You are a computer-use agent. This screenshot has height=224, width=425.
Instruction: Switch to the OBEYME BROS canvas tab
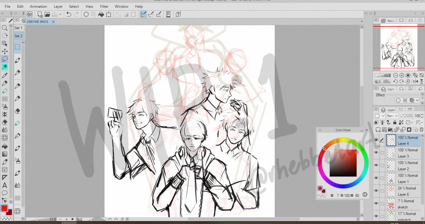pyautogui.click(x=37, y=22)
